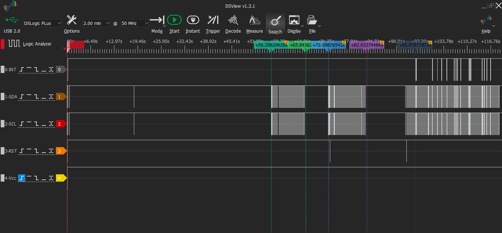Close the purple +82.63374484s cursor marker
The image size is (502, 233).
click(x=382, y=43)
